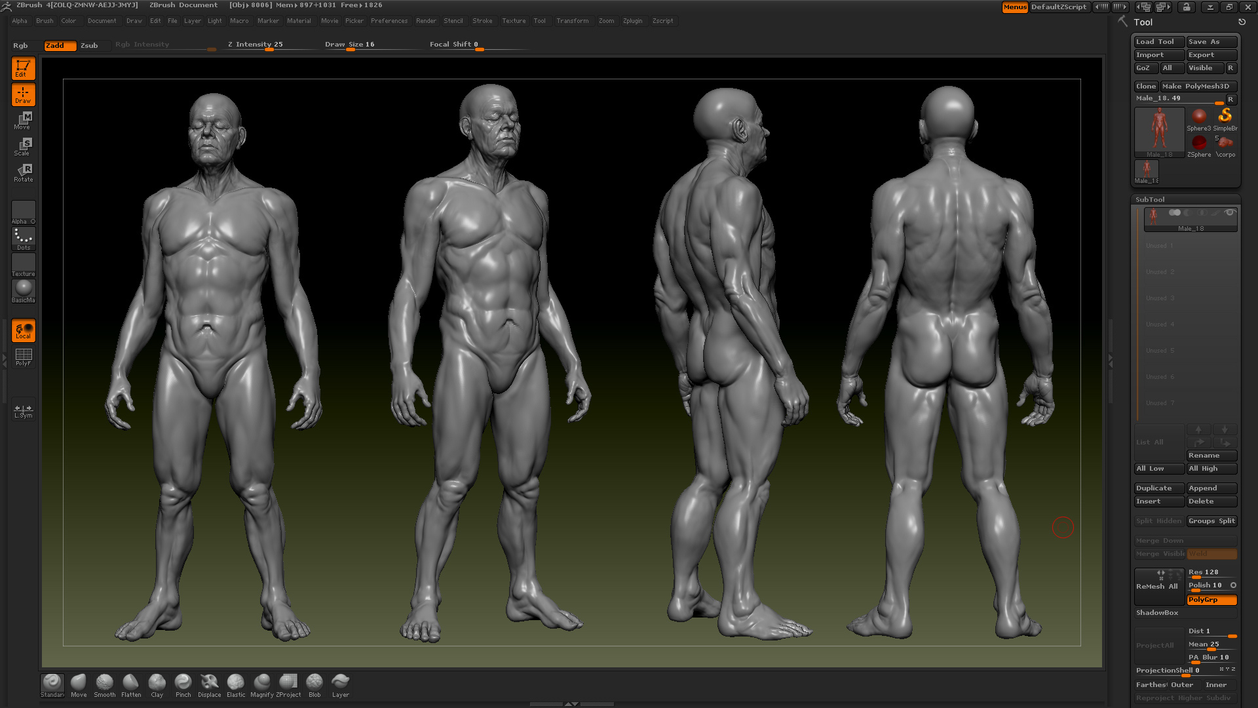Click the Duplicate subtool button
1258x708 pixels.
coord(1159,488)
